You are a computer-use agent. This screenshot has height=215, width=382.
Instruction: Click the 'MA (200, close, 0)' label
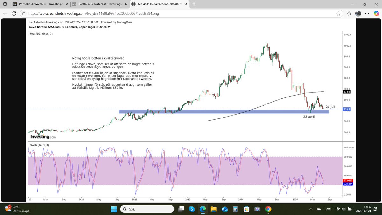tap(41, 34)
